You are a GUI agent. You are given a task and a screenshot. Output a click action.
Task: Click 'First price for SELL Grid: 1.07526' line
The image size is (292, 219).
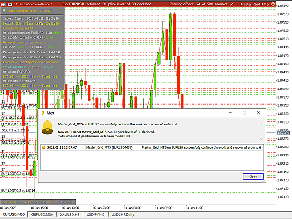coord(31,57)
